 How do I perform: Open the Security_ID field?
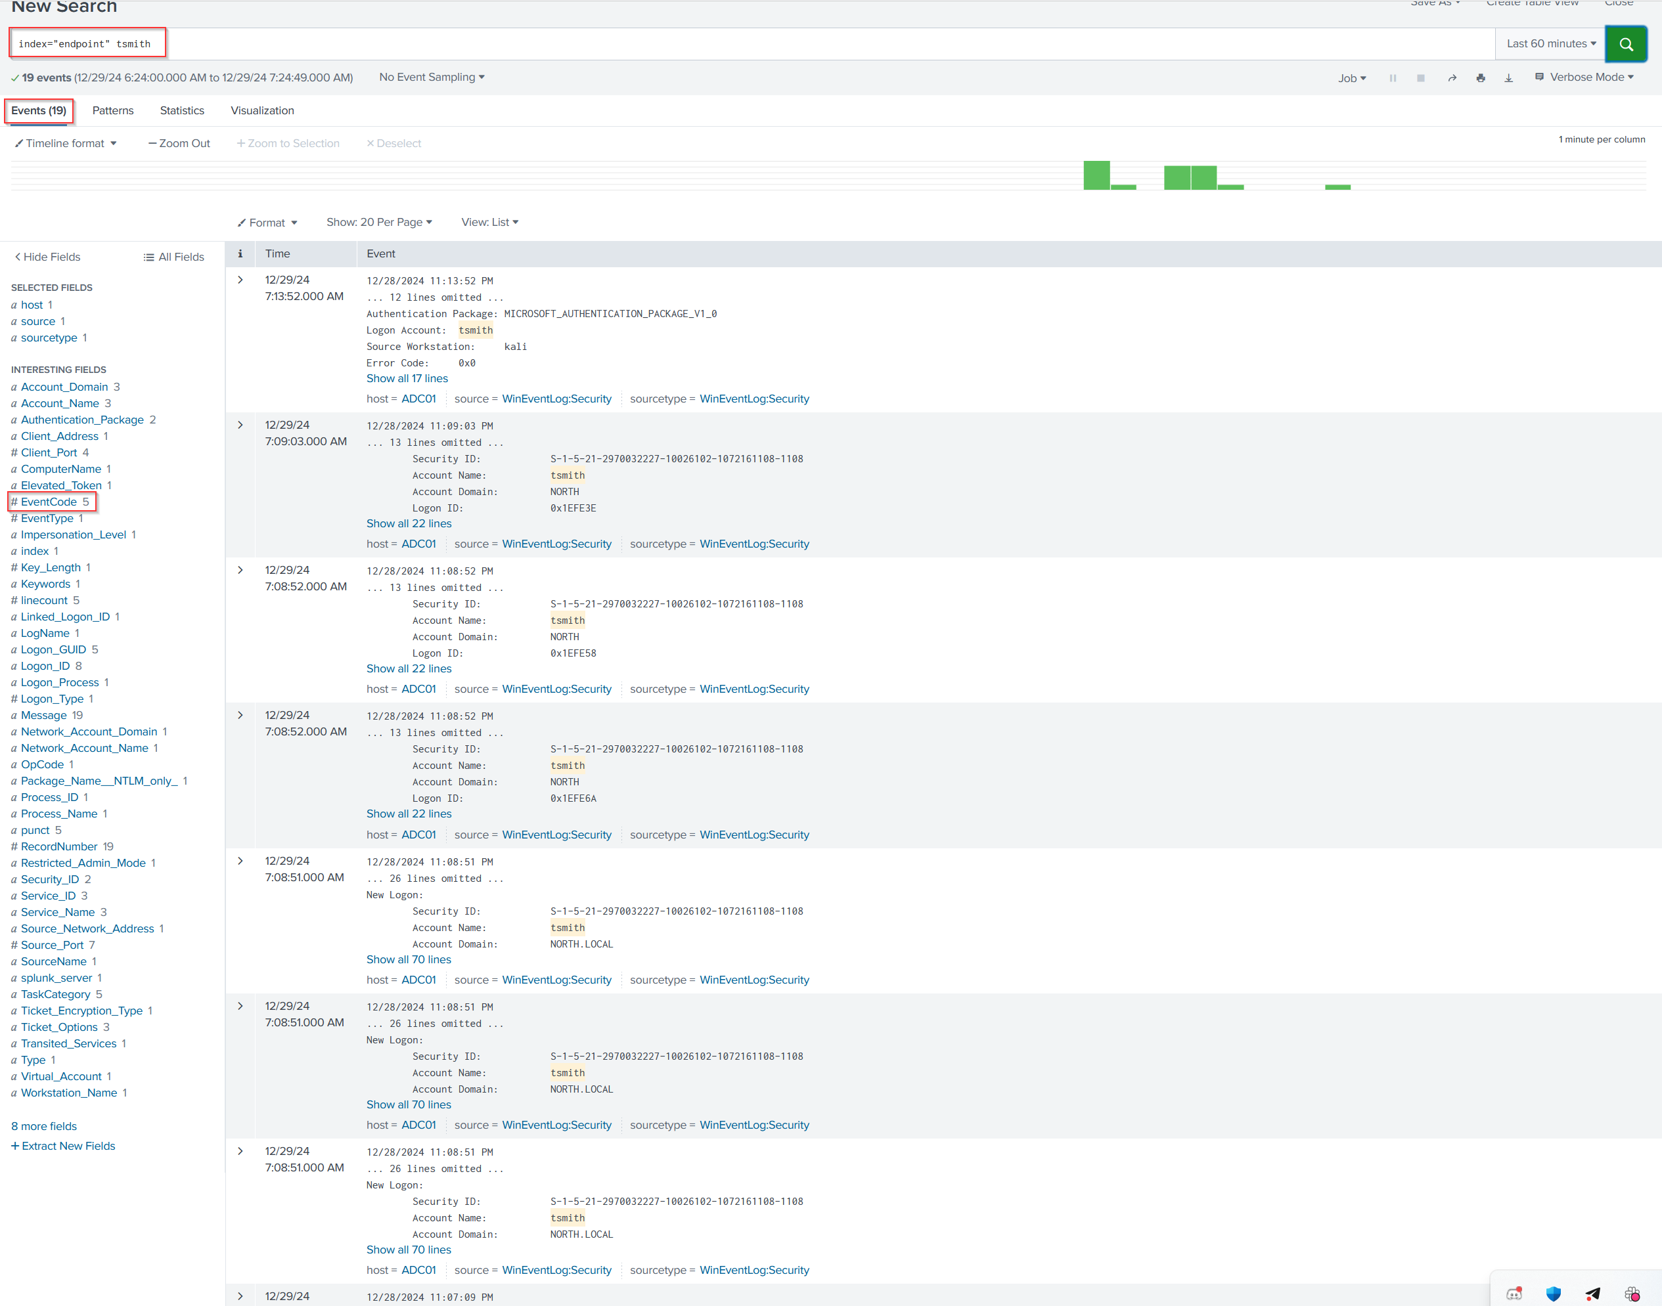pyautogui.click(x=50, y=879)
